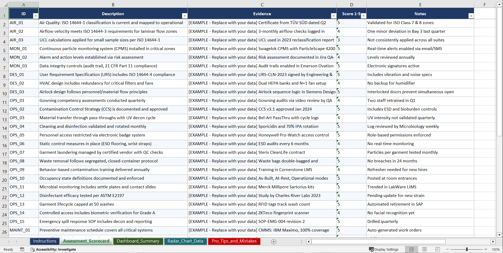503x253 pixels.
Task: Switch to the Dashboard_Summary sheet tab
Action: coord(138,241)
